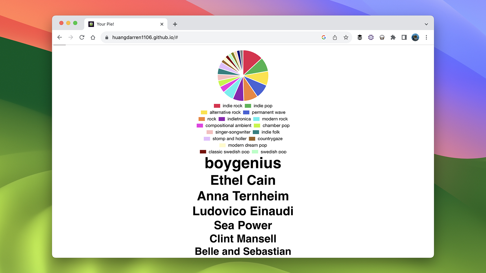This screenshot has height=273, width=486.
Task: Click the boygenius artist heading
Action: 243,163
